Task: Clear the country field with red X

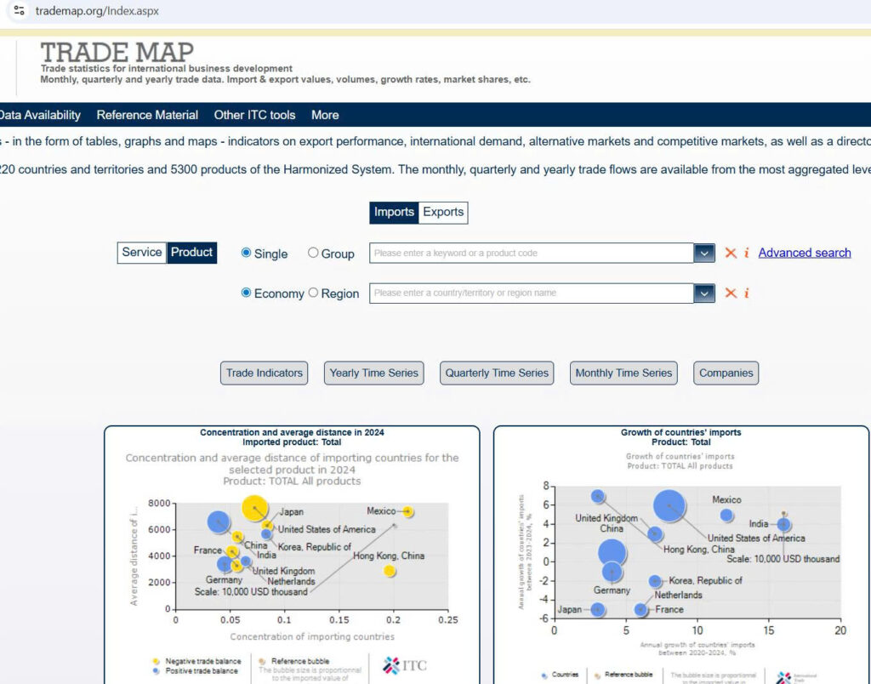Action: tap(730, 293)
